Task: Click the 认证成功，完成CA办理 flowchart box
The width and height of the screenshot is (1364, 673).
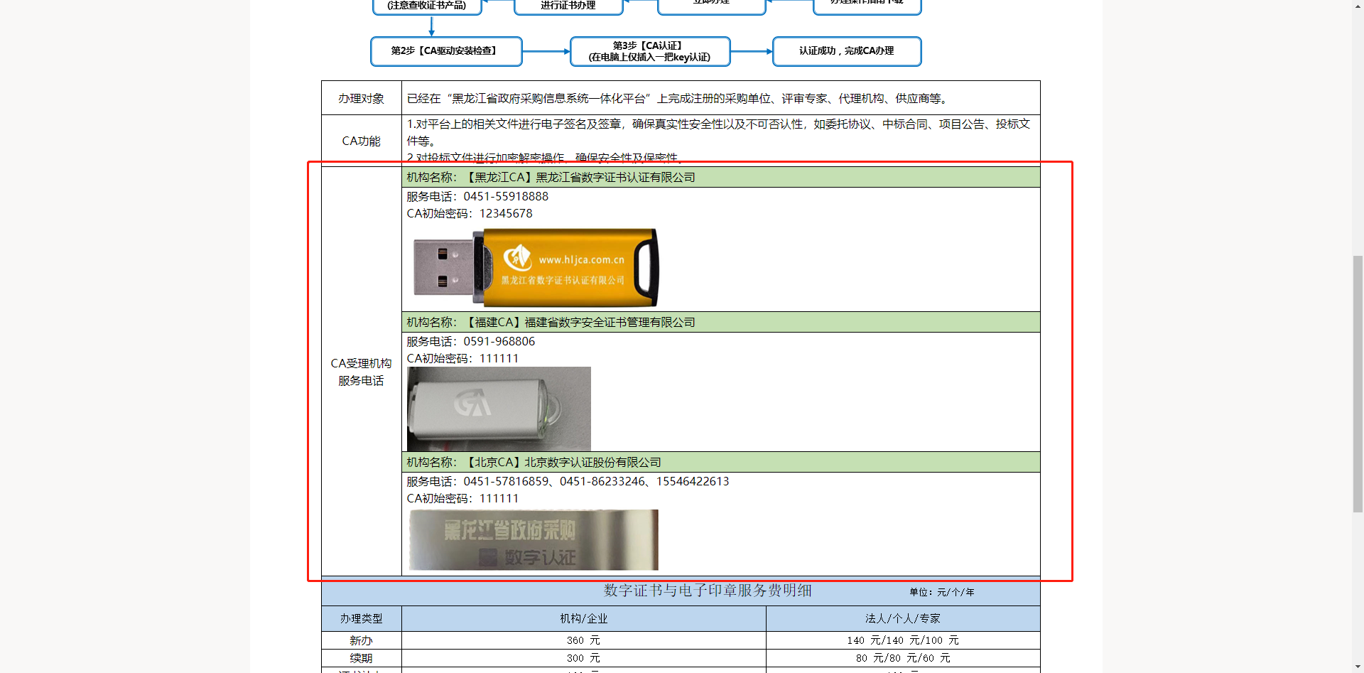Action: click(x=847, y=51)
